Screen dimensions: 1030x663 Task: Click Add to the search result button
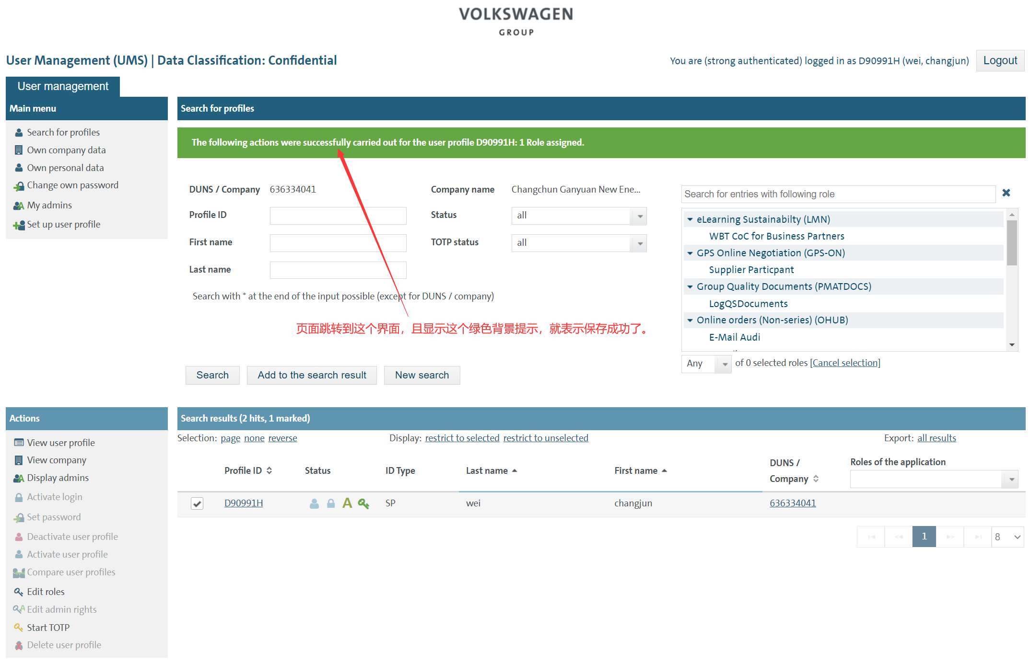[312, 375]
